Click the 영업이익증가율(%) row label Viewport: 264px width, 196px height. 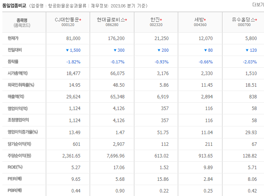(23, 132)
